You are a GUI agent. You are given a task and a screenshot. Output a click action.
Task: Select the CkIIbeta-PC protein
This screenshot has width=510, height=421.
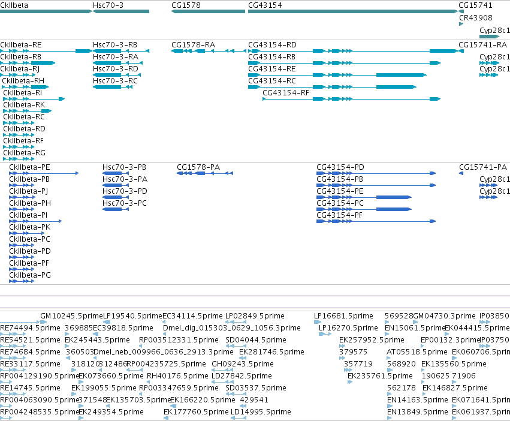(x=22, y=245)
